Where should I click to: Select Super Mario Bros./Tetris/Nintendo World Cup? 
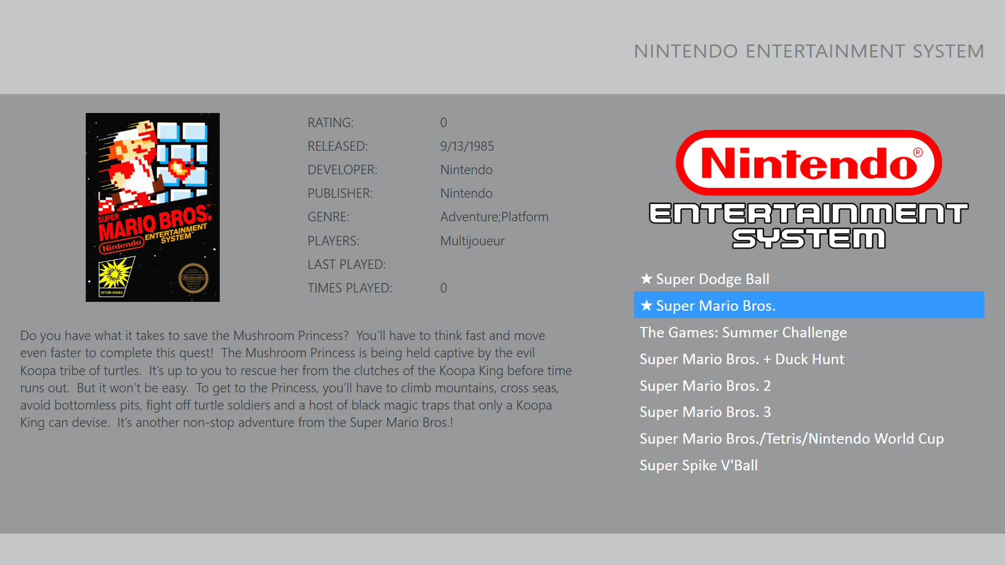[x=791, y=439]
